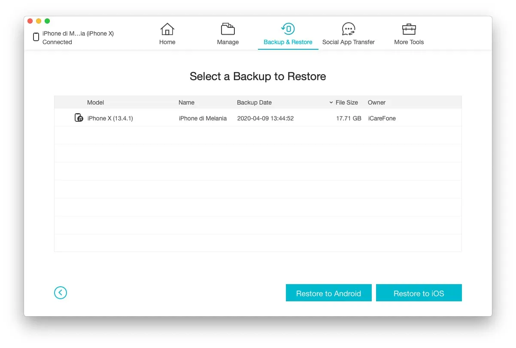Click the Restore to iOS button
Viewport: 516px width, 348px height.
point(419,293)
